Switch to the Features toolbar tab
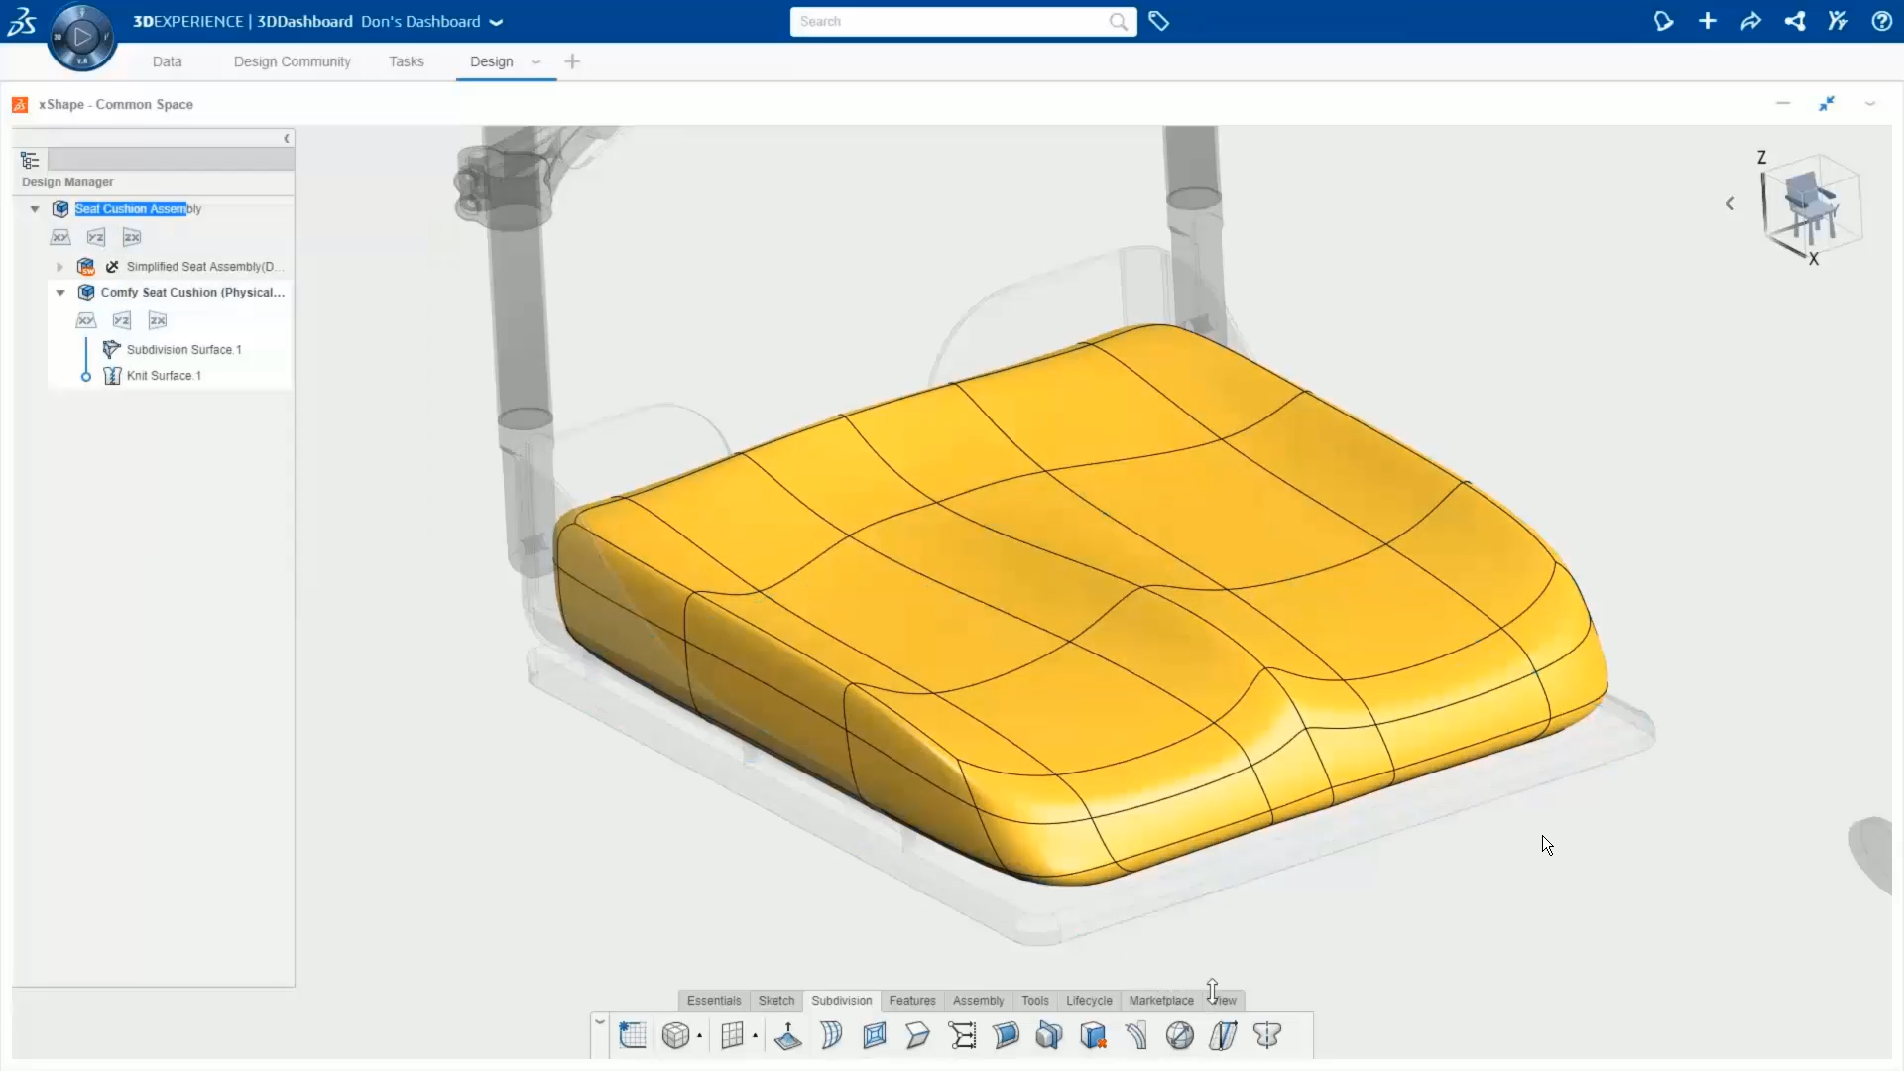Screen dimensions: 1904x1071 (x=911, y=1000)
